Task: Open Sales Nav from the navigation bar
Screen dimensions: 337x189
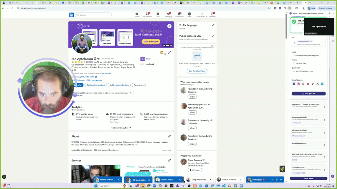Action: (213, 15)
